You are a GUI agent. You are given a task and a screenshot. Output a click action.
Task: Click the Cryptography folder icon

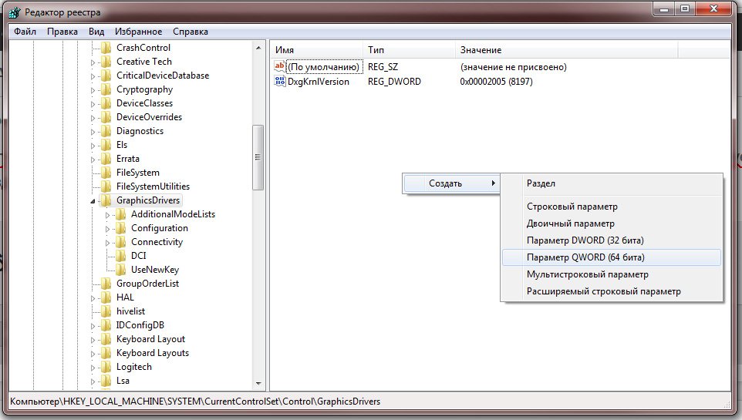tap(106, 89)
